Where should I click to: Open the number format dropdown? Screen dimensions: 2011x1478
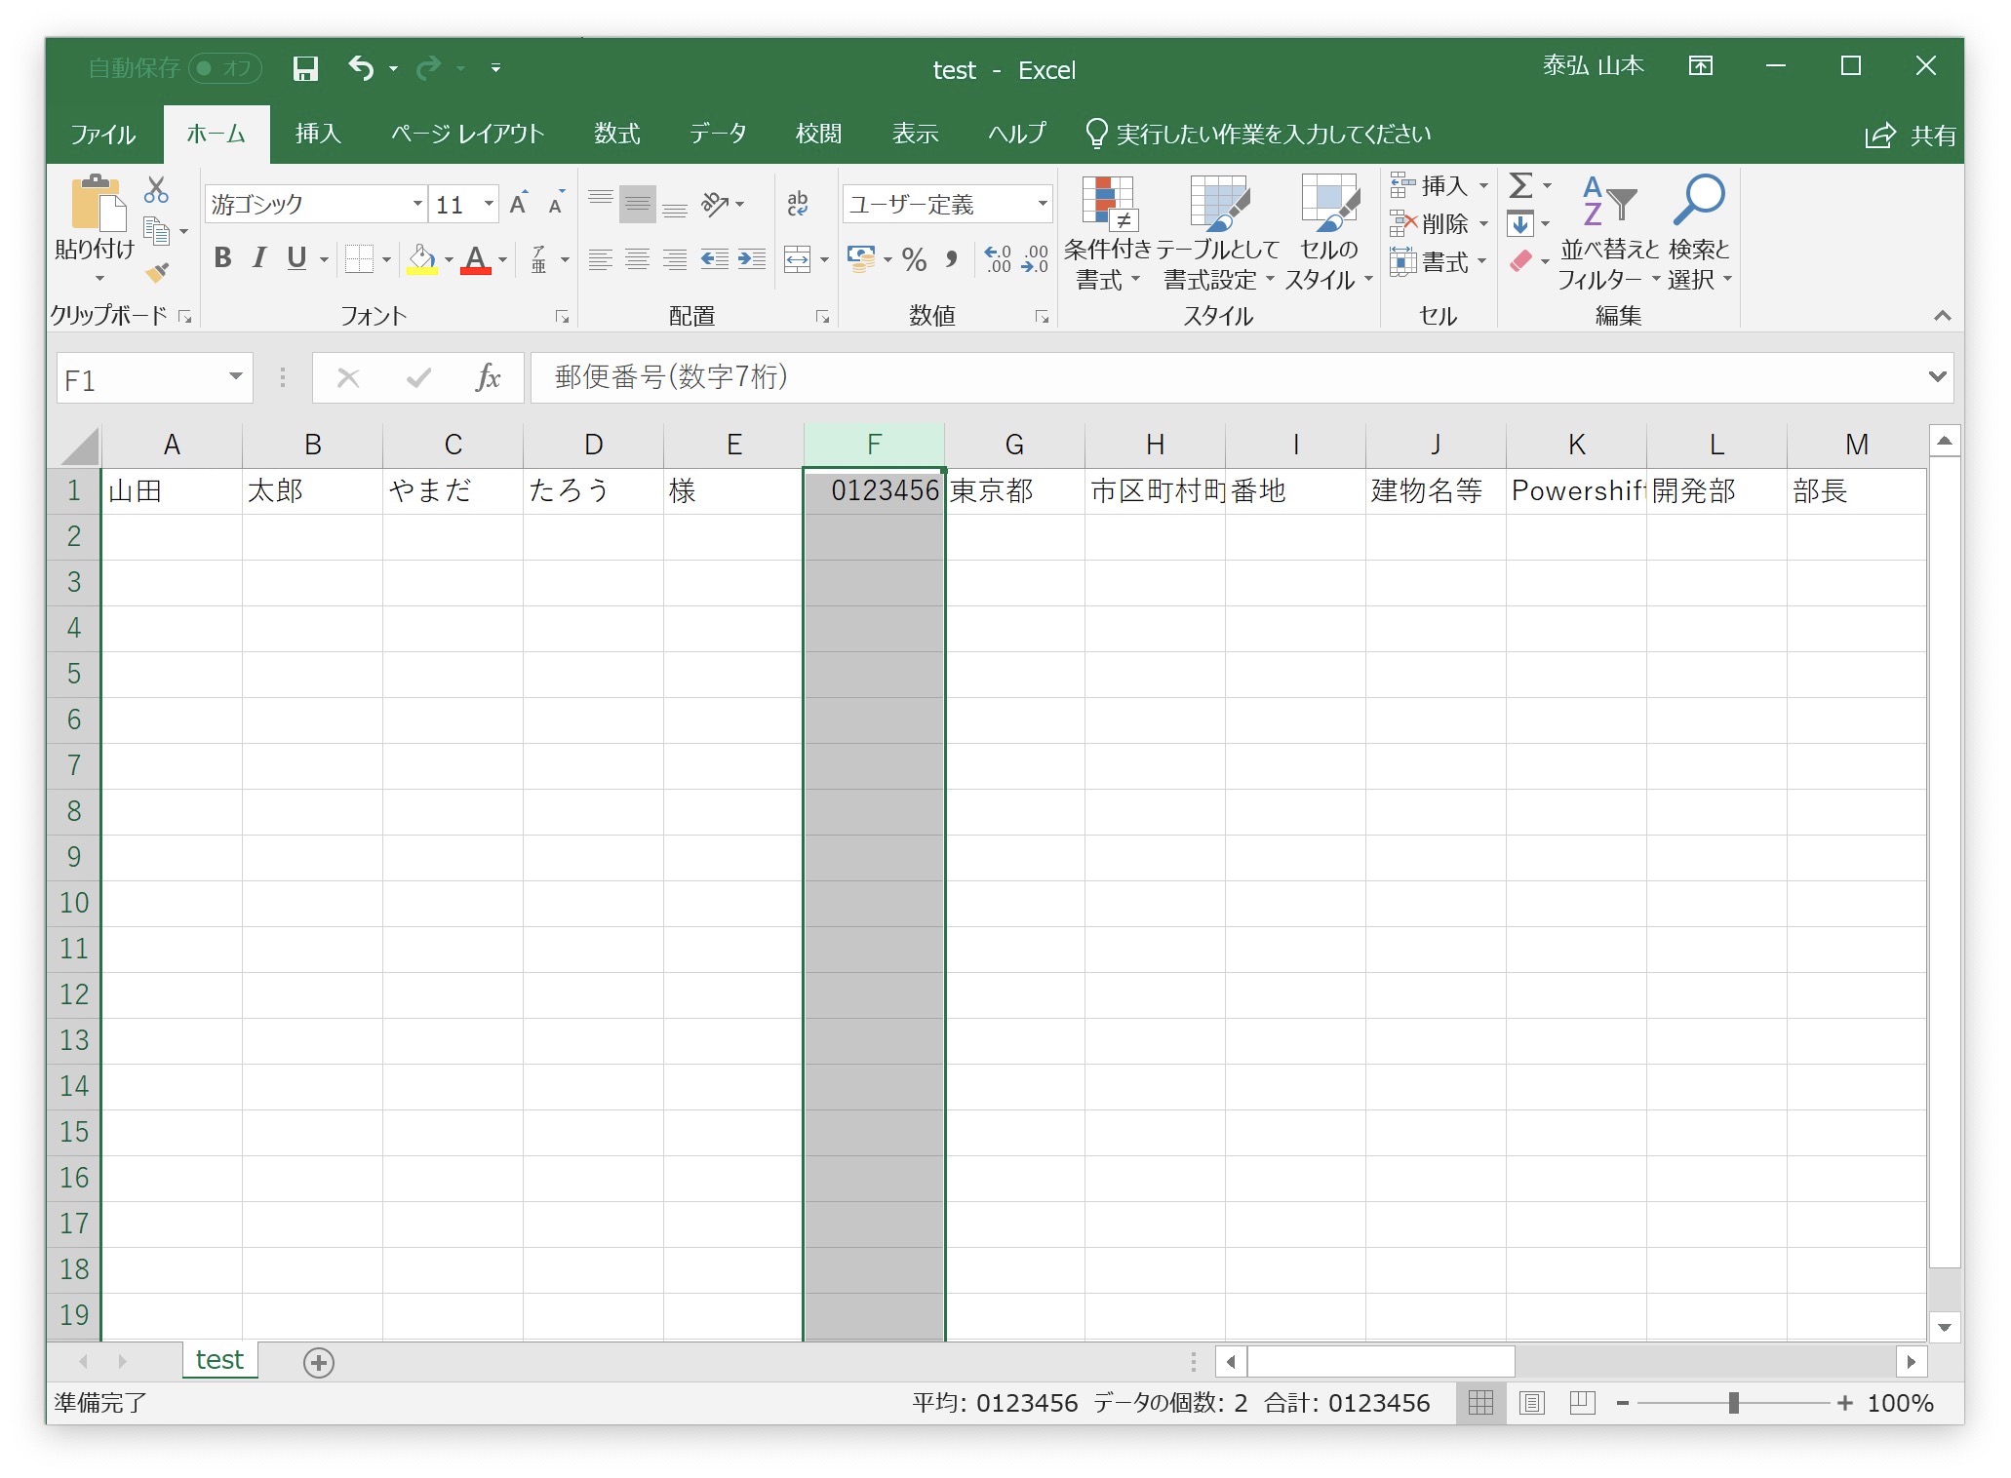tap(1043, 204)
